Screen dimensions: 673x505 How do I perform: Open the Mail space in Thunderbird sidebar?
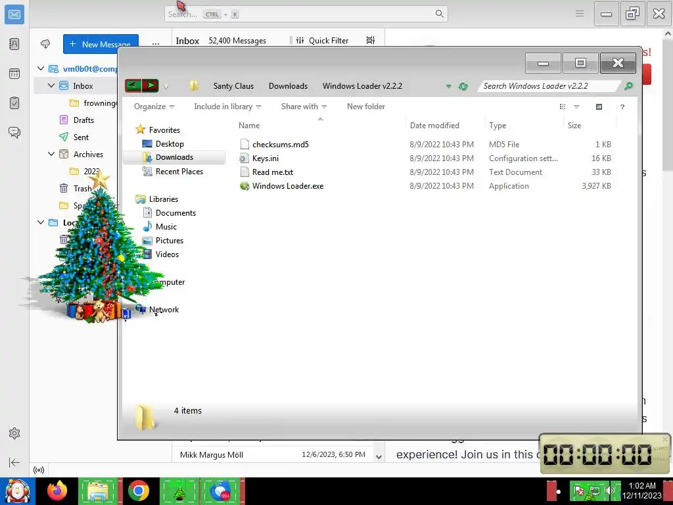(x=14, y=14)
